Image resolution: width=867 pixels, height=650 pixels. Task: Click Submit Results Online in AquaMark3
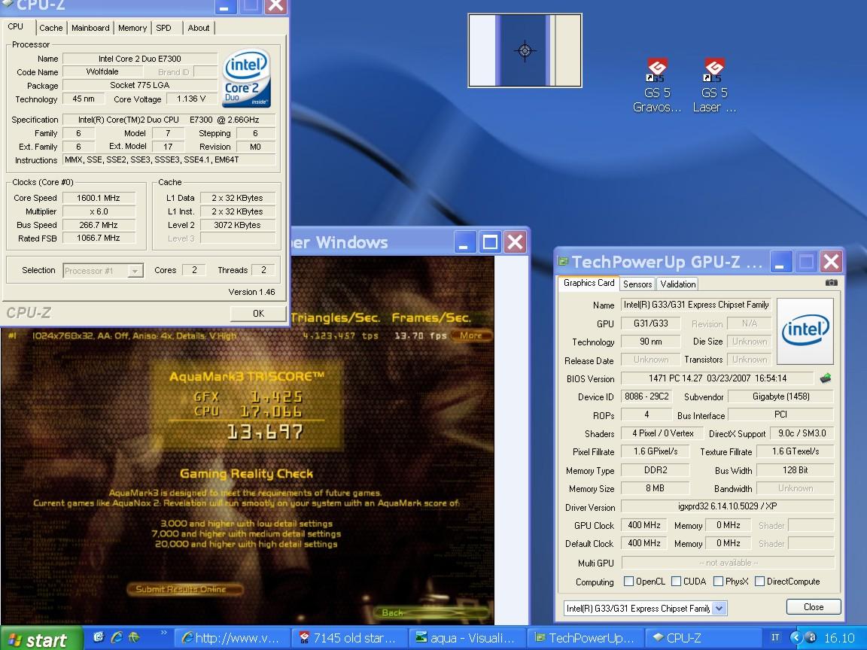coord(184,589)
